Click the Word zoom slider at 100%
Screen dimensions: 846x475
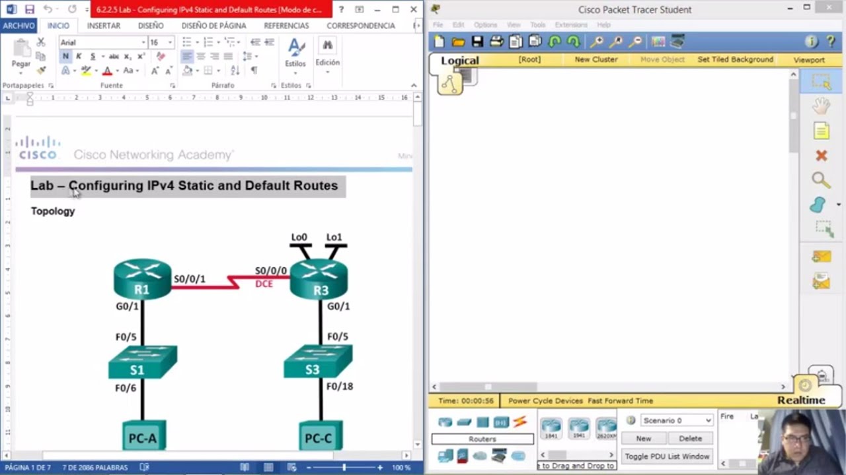pos(344,467)
